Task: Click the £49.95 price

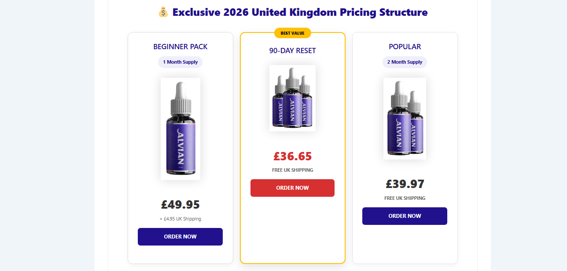Action: [x=180, y=205]
